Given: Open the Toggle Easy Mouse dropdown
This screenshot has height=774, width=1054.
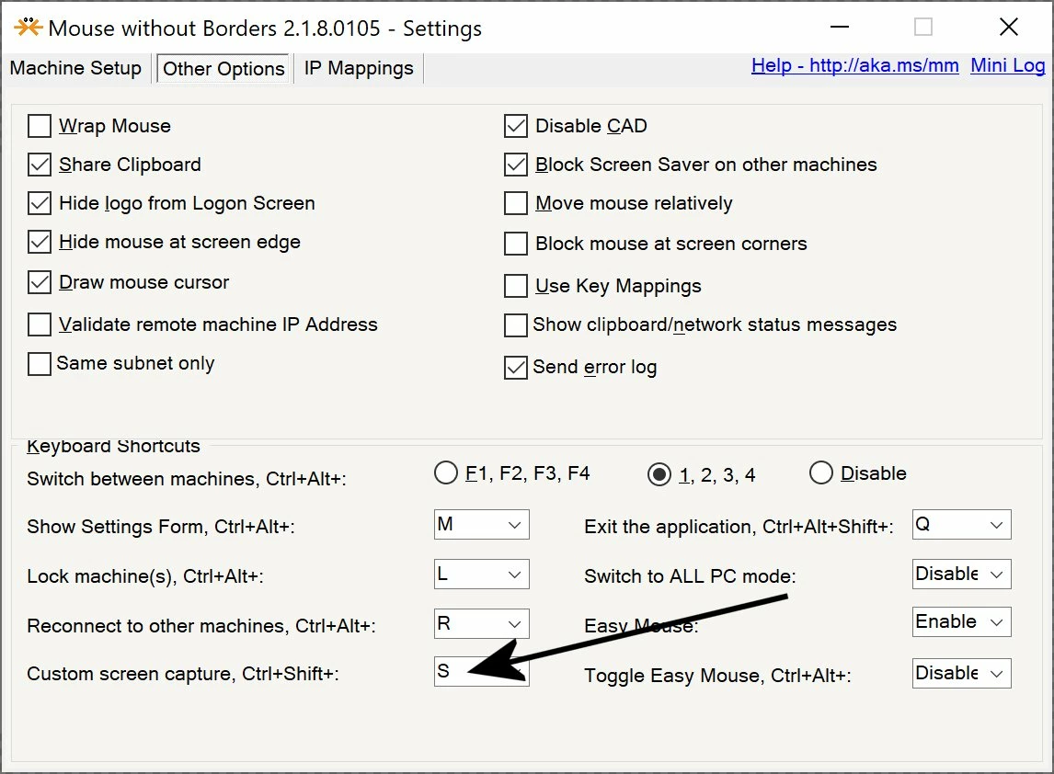Looking at the screenshot, I should (961, 674).
